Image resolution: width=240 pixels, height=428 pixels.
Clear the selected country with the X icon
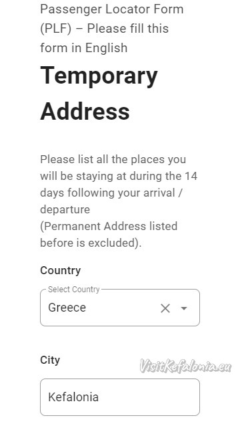(x=165, y=308)
